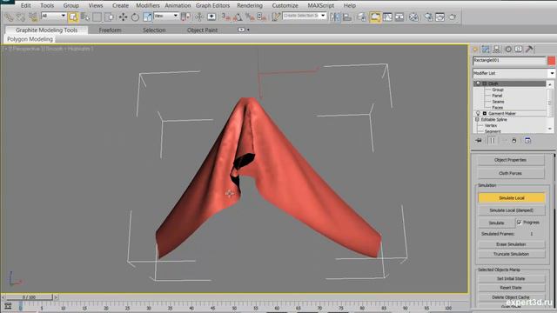Open the Modifiers menu
557x313 pixels.
click(x=148, y=5)
